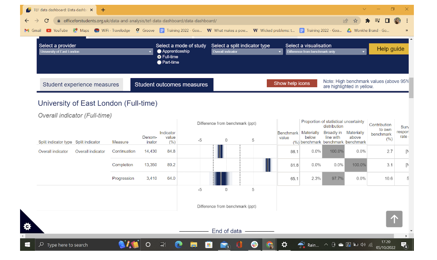The image size is (437, 260).
Task: Open the media control icon in Chrome's toolbar
Action: tap(377, 21)
